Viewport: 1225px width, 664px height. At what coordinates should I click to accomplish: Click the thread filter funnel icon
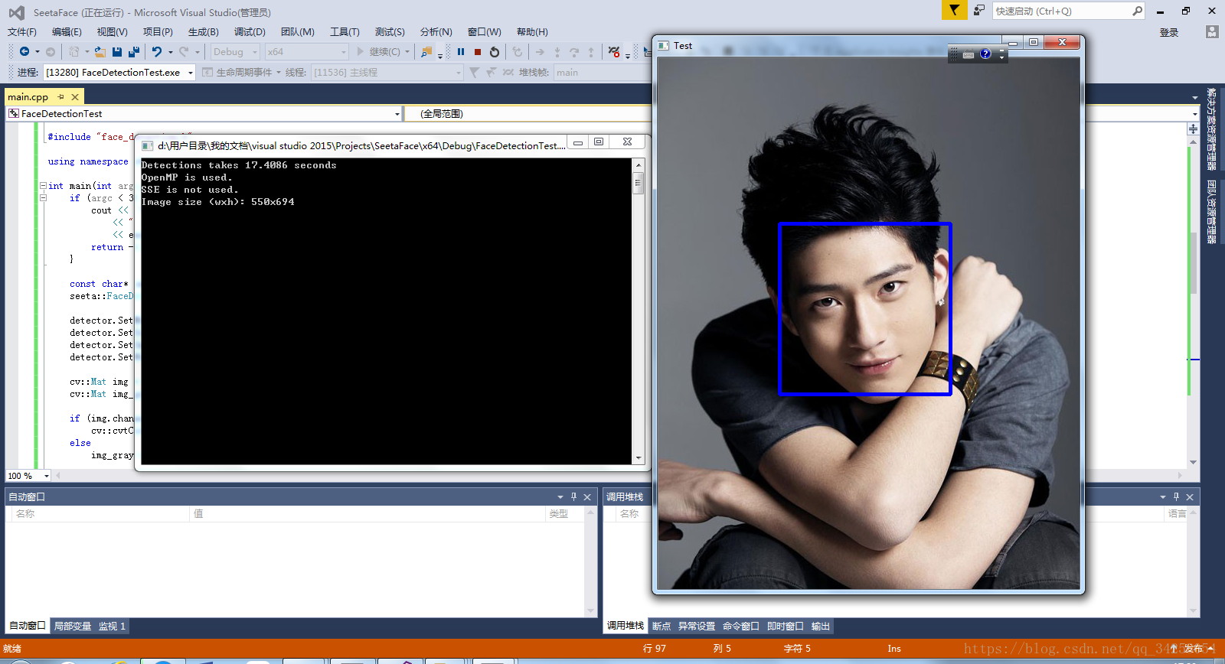pyautogui.click(x=474, y=72)
